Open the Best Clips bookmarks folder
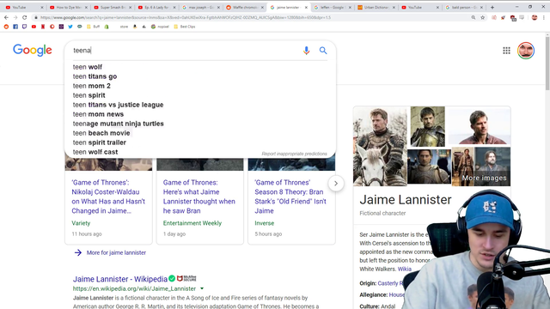The height and width of the screenshot is (309, 550). tap(185, 27)
